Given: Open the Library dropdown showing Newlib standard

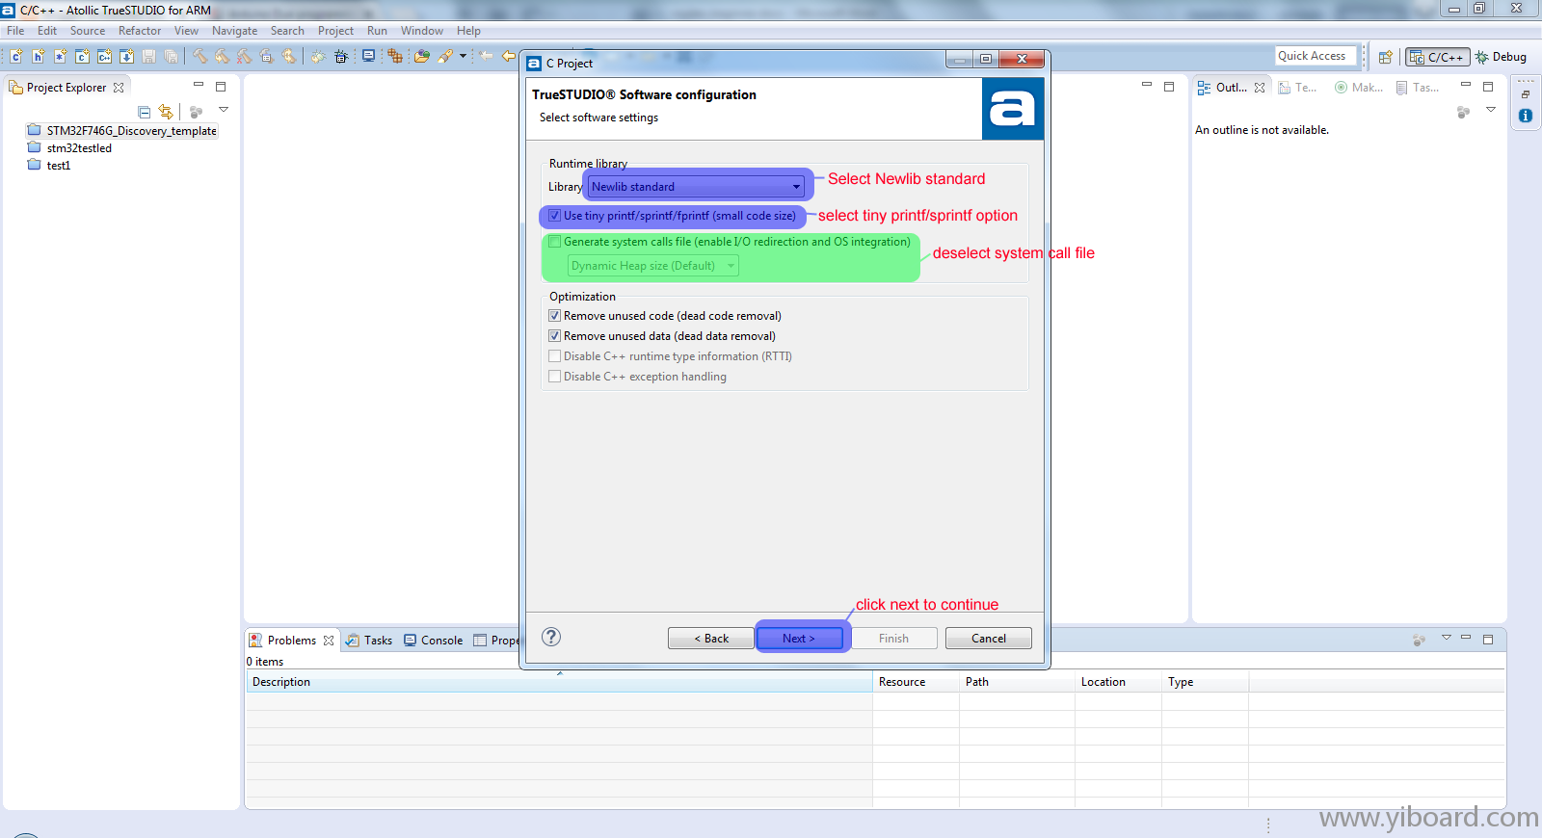Looking at the screenshot, I should [696, 187].
